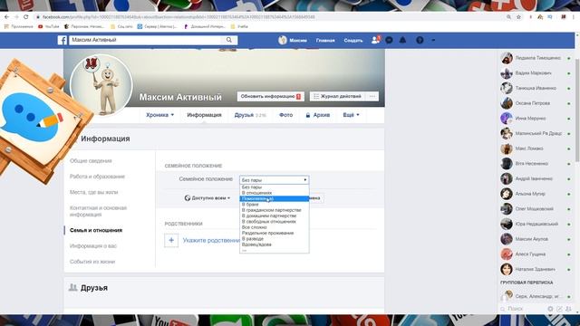Open the friend requests icon
The height and width of the screenshot is (326, 580).
[x=375, y=40]
